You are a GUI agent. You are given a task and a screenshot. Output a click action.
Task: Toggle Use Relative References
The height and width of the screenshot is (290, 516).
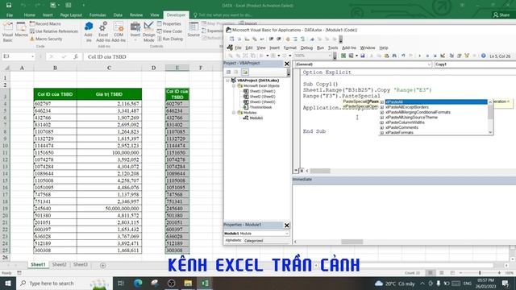click(54, 31)
